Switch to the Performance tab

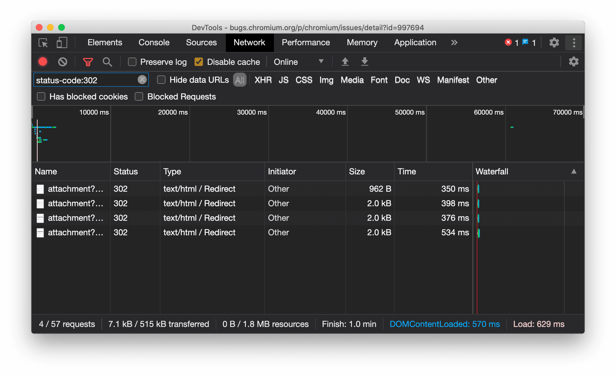(306, 42)
